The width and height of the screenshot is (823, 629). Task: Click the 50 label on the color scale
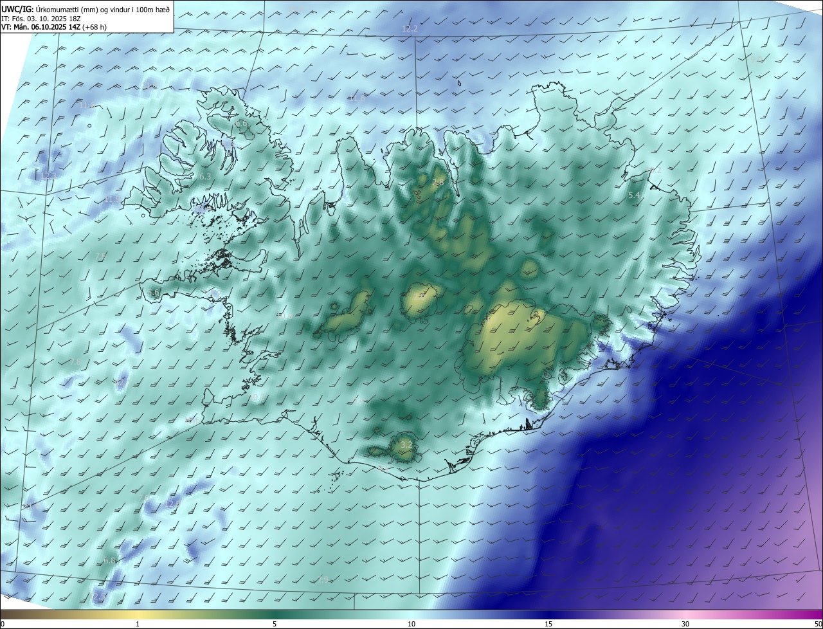[818, 624]
